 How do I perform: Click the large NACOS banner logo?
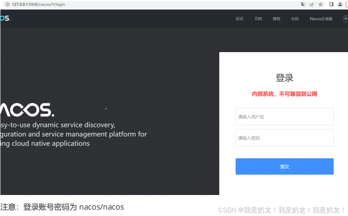click(x=27, y=110)
